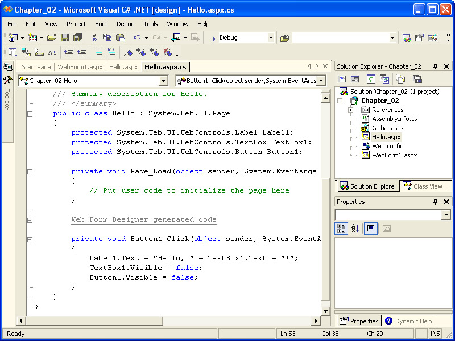This screenshot has height=341, width=455.
Task: Click the Undo arrow icon
Action: (x=137, y=38)
